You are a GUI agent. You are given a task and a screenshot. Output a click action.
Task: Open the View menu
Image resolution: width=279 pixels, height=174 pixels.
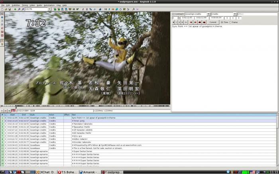pos(58,5)
